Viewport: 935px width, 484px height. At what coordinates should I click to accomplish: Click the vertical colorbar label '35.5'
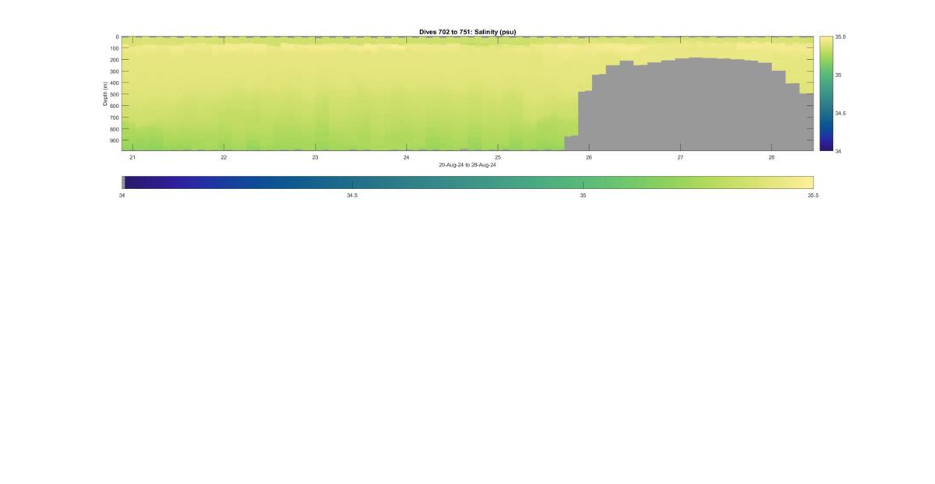[841, 37]
